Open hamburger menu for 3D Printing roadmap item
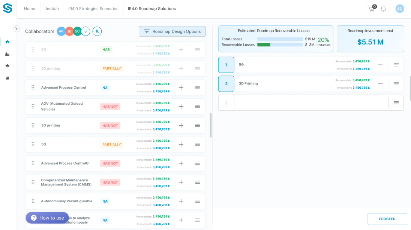411x230 pixels. coord(396,84)
